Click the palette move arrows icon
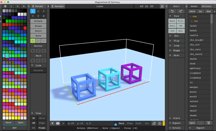Screen dimensions: 216x131 (x=5, y=6)
